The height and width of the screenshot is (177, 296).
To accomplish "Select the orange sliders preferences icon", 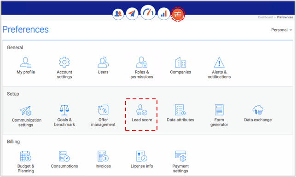I will coord(178,14).
